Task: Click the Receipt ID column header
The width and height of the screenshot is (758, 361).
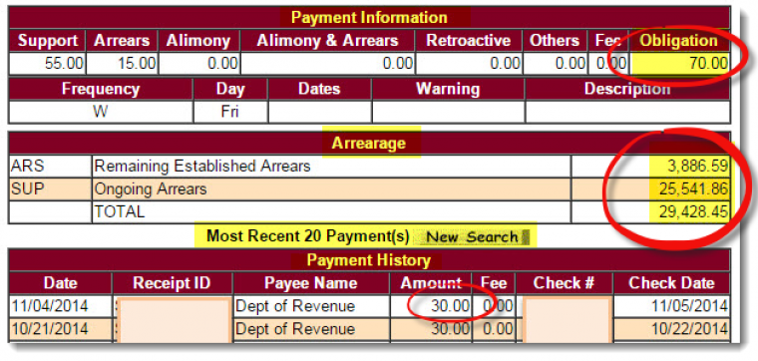Action: (172, 283)
